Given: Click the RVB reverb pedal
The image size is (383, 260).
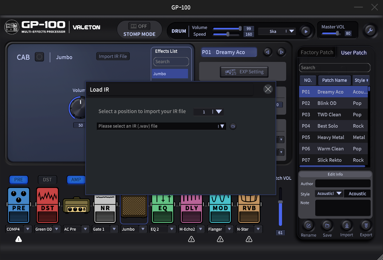Looking at the screenshot, I should click(x=249, y=207).
